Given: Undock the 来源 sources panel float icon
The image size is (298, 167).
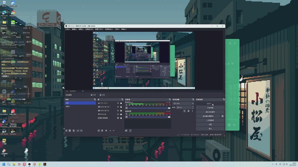Looking at the screenshot, I should [122, 99].
